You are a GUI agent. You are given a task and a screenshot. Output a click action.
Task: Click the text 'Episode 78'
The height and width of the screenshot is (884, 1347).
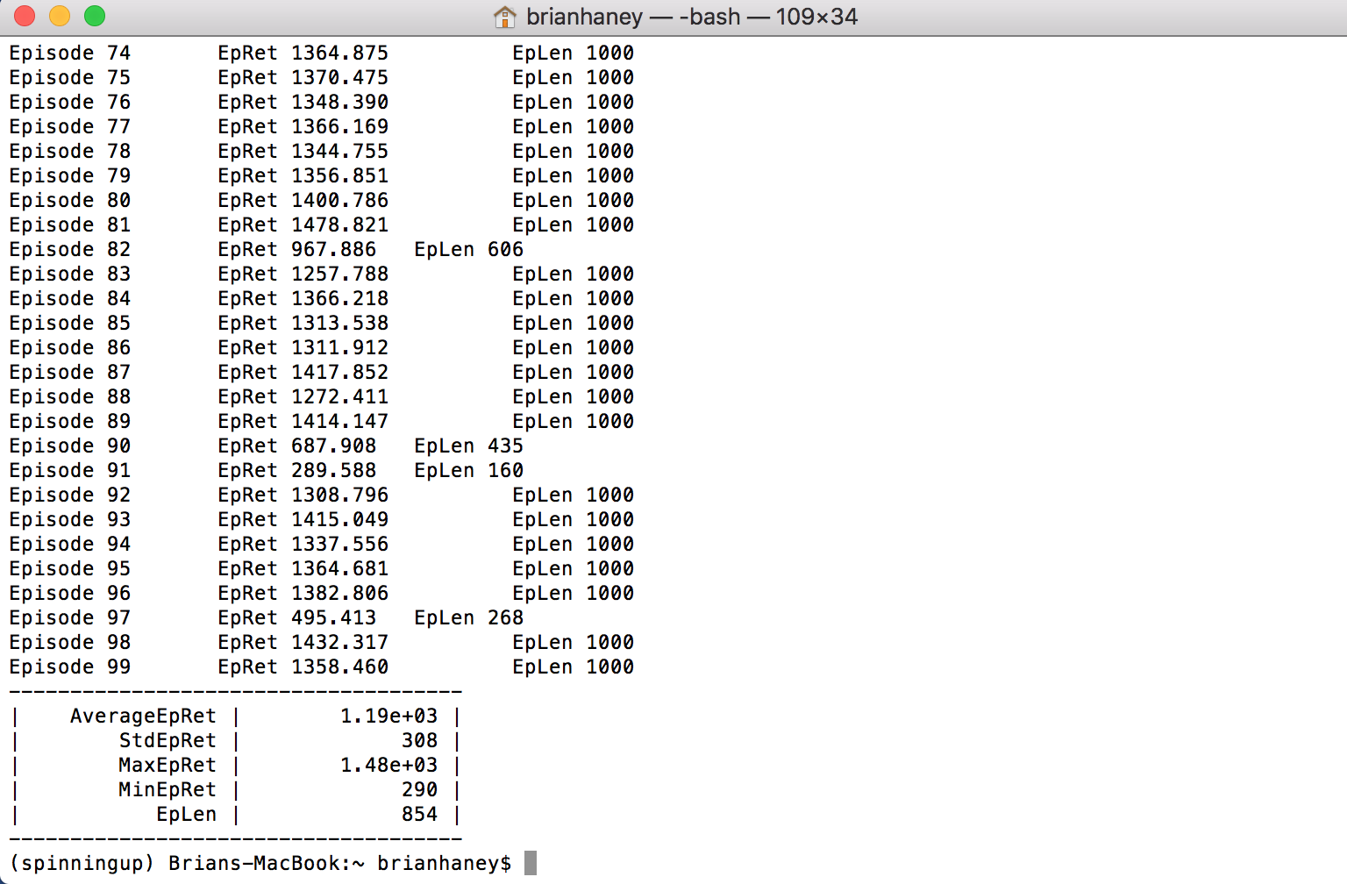click(70, 151)
